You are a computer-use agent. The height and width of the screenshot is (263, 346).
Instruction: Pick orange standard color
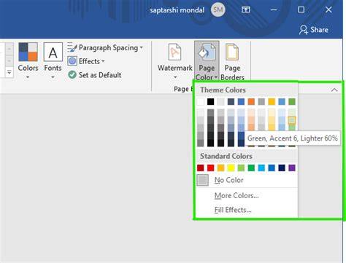pyautogui.click(x=221, y=168)
